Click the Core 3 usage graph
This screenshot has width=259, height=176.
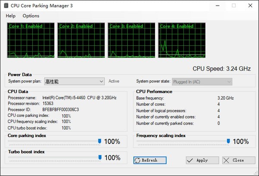[x=131, y=40]
